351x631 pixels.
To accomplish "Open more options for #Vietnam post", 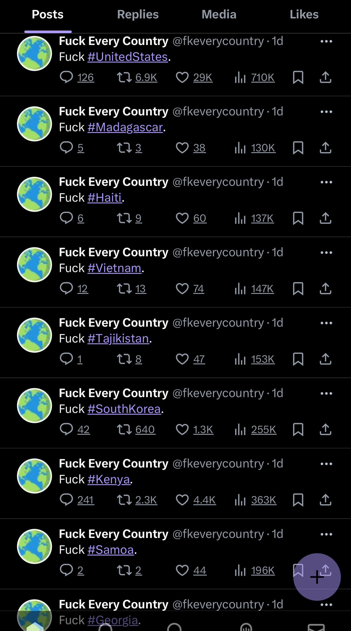I will [x=326, y=253].
